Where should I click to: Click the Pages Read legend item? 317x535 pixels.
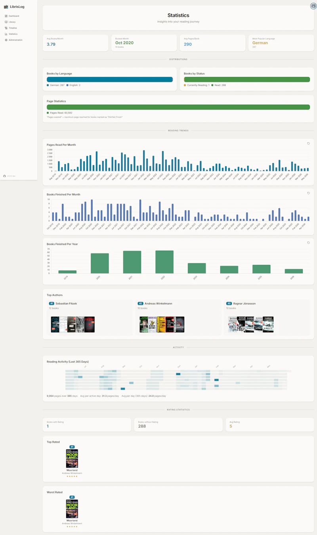tap(59, 113)
